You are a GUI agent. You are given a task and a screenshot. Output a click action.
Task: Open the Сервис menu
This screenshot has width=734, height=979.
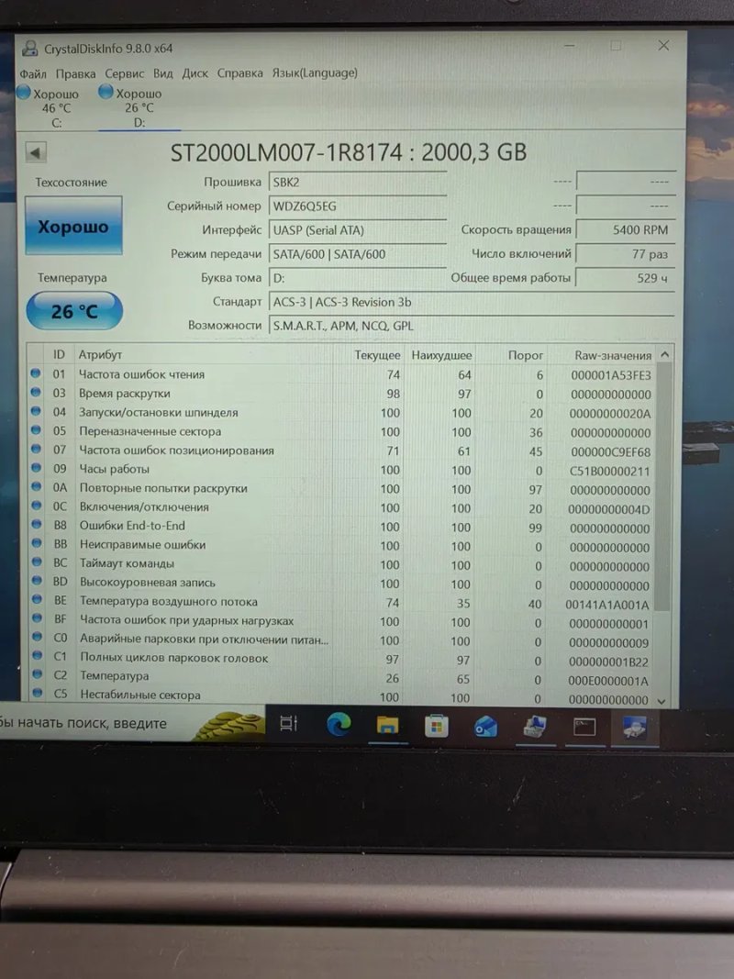[124, 73]
